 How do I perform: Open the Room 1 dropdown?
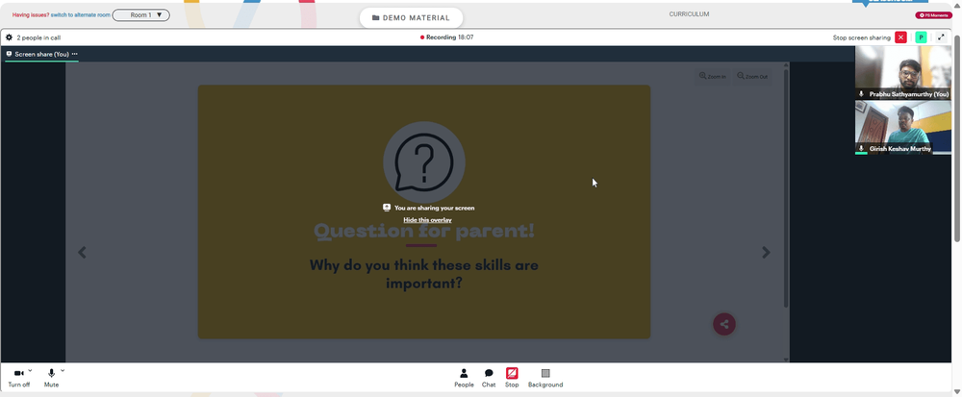141,14
